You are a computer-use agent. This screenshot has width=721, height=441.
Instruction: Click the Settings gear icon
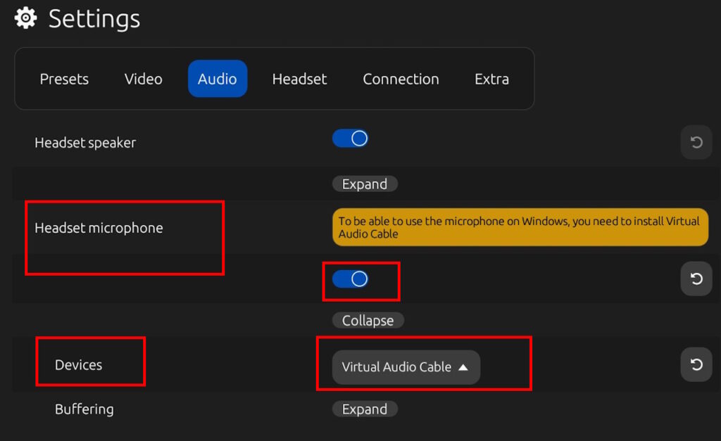point(25,18)
